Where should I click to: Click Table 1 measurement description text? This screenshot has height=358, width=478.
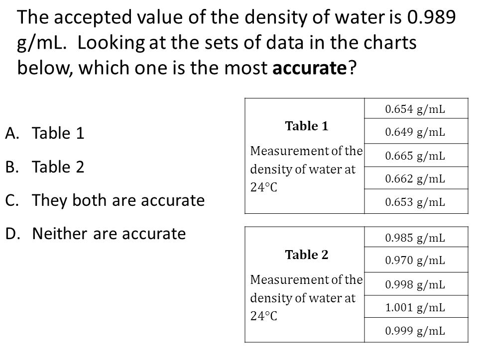pos(306,169)
